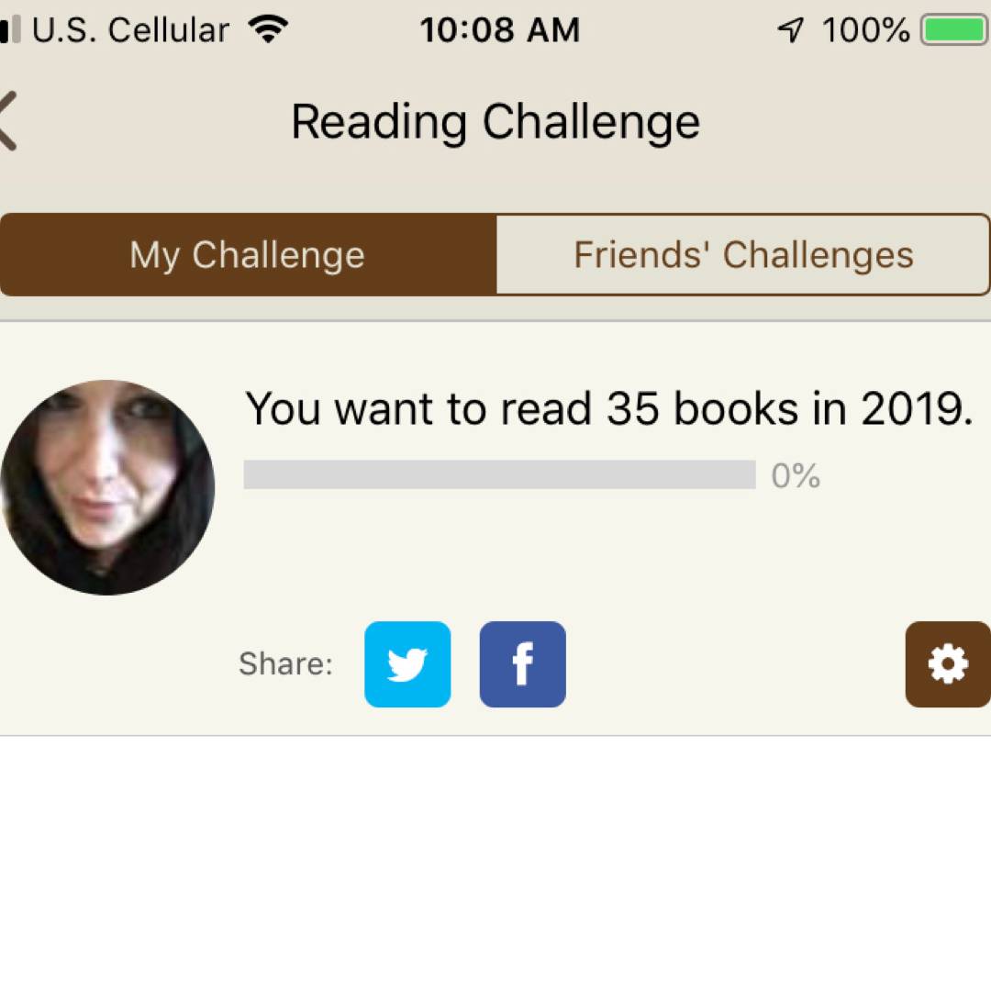991x991 pixels.
Task: Tap the 100% battery percentage
Action: click(865, 30)
